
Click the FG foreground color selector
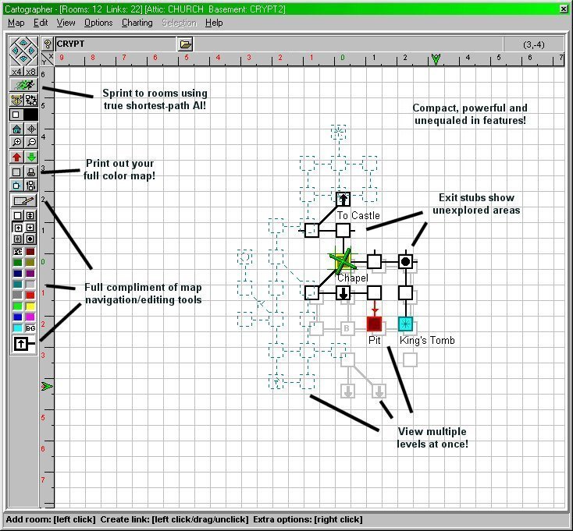(x=17, y=252)
